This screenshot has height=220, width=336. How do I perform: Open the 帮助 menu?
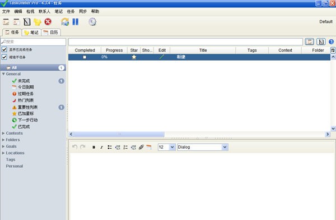coord(95,11)
